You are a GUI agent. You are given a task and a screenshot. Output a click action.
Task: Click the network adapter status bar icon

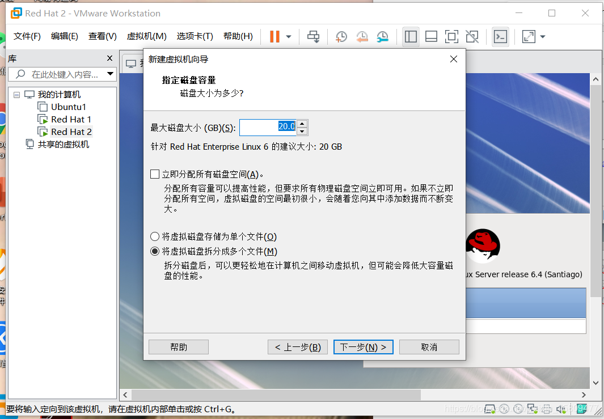tap(533, 409)
